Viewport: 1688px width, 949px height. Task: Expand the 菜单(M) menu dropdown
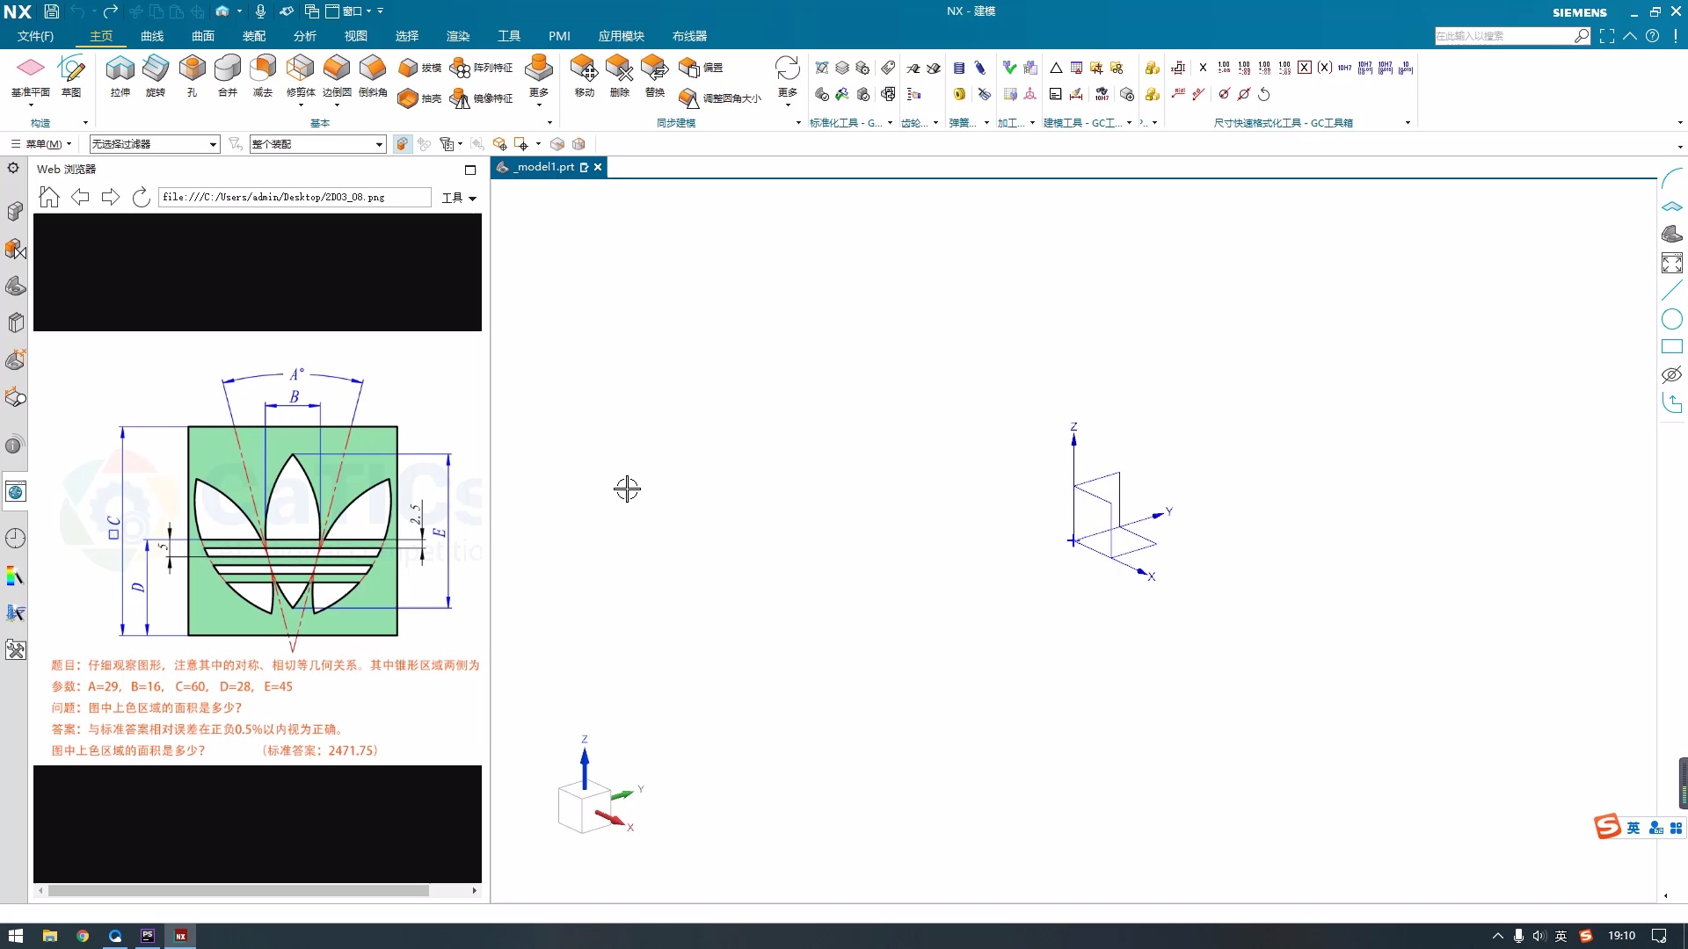[x=41, y=144]
